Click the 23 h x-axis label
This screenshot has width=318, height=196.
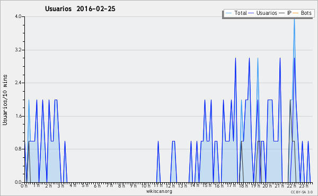tap(304, 185)
